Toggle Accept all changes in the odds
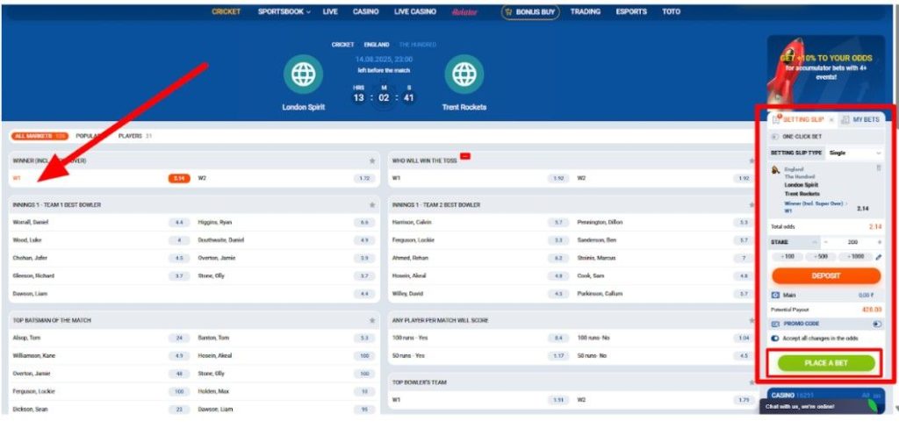This screenshot has height=428, width=899. [775, 338]
